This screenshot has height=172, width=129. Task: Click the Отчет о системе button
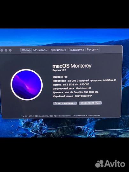point(65,103)
